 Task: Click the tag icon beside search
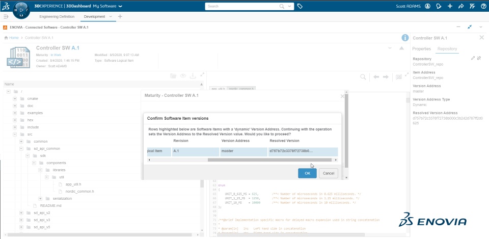tap(300, 6)
